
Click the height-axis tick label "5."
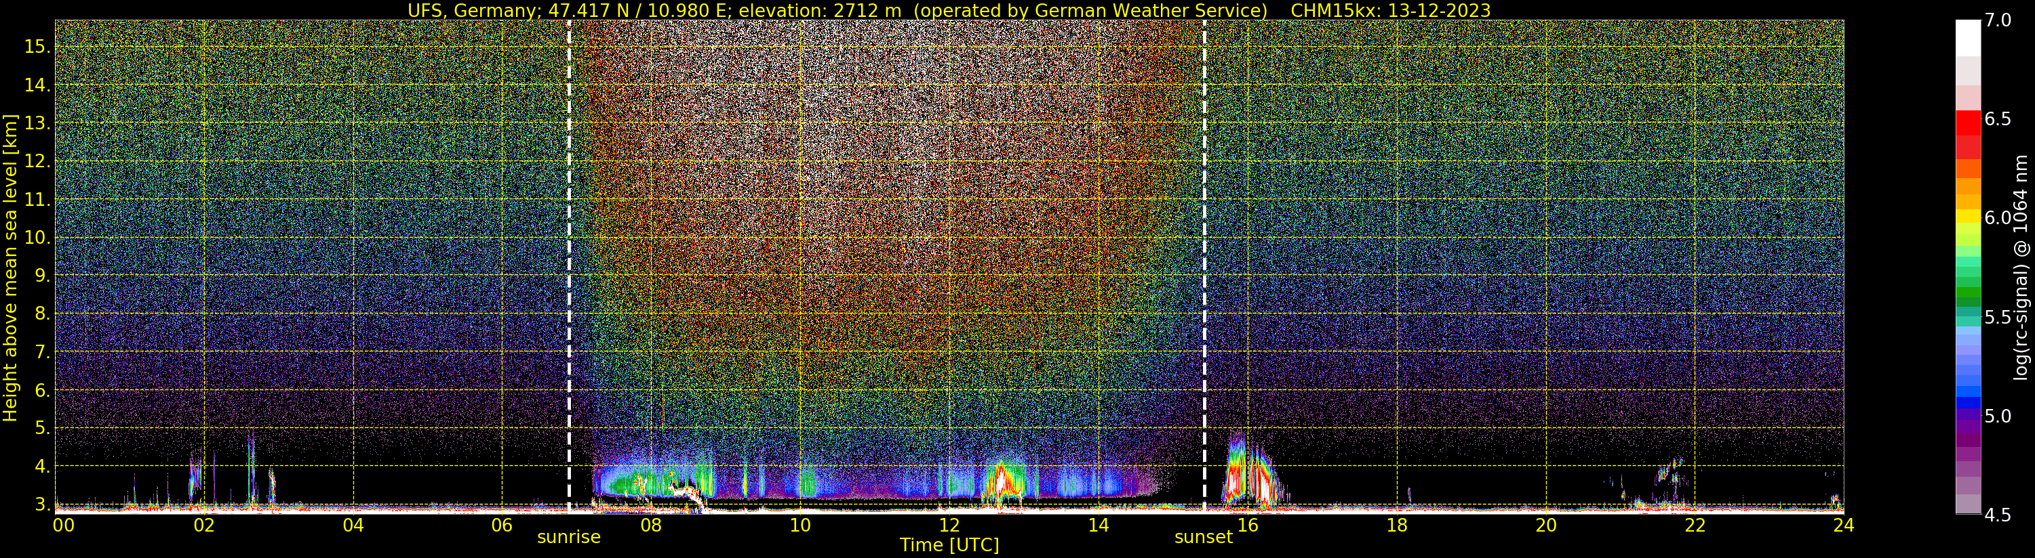[x=42, y=428]
